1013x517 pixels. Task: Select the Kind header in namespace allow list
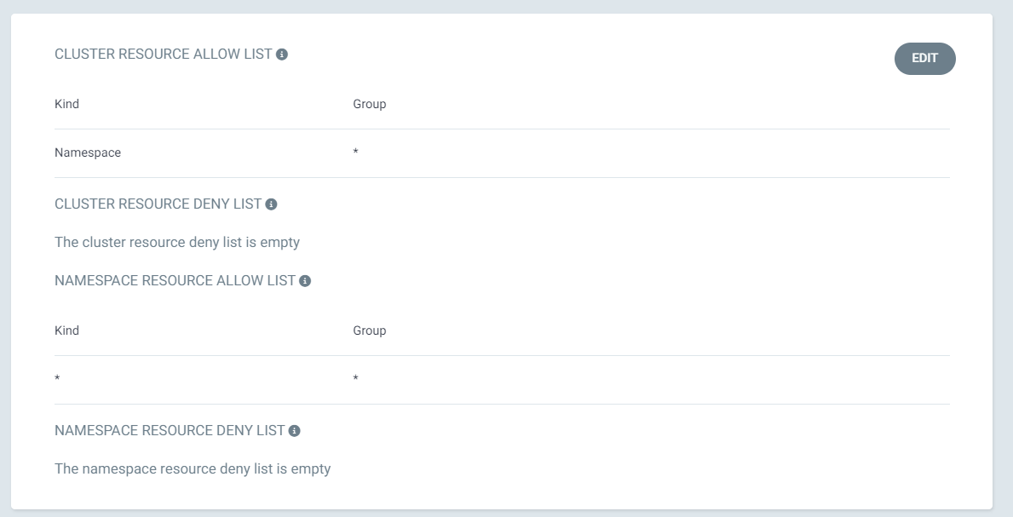click(x=66, y=330)
